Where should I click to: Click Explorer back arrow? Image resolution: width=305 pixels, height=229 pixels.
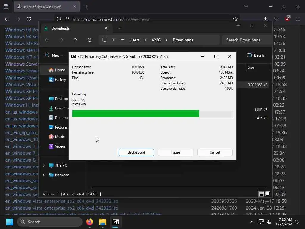(47, 40)
